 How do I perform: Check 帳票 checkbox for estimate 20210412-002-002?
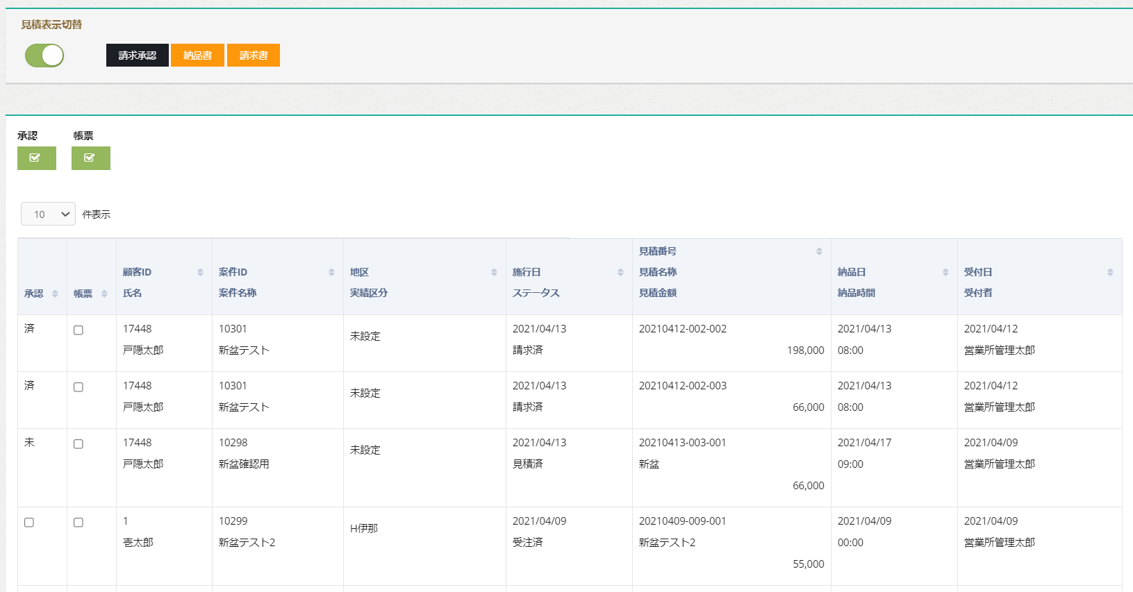pos(78,330)
